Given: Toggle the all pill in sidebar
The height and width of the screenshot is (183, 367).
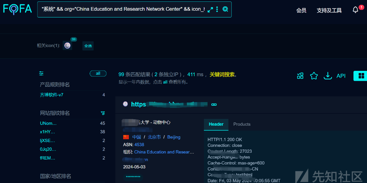Looking at the screenshot, I should (x=98, y=73).
